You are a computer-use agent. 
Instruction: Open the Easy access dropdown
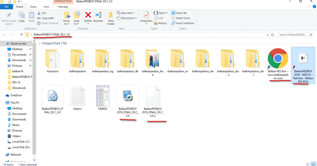[129, 18]
